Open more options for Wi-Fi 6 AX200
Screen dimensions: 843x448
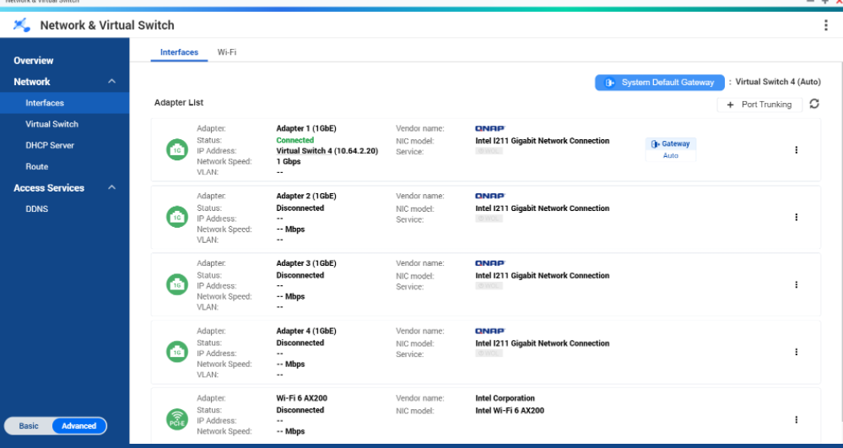pyautogui.click(x=797, y=419)
